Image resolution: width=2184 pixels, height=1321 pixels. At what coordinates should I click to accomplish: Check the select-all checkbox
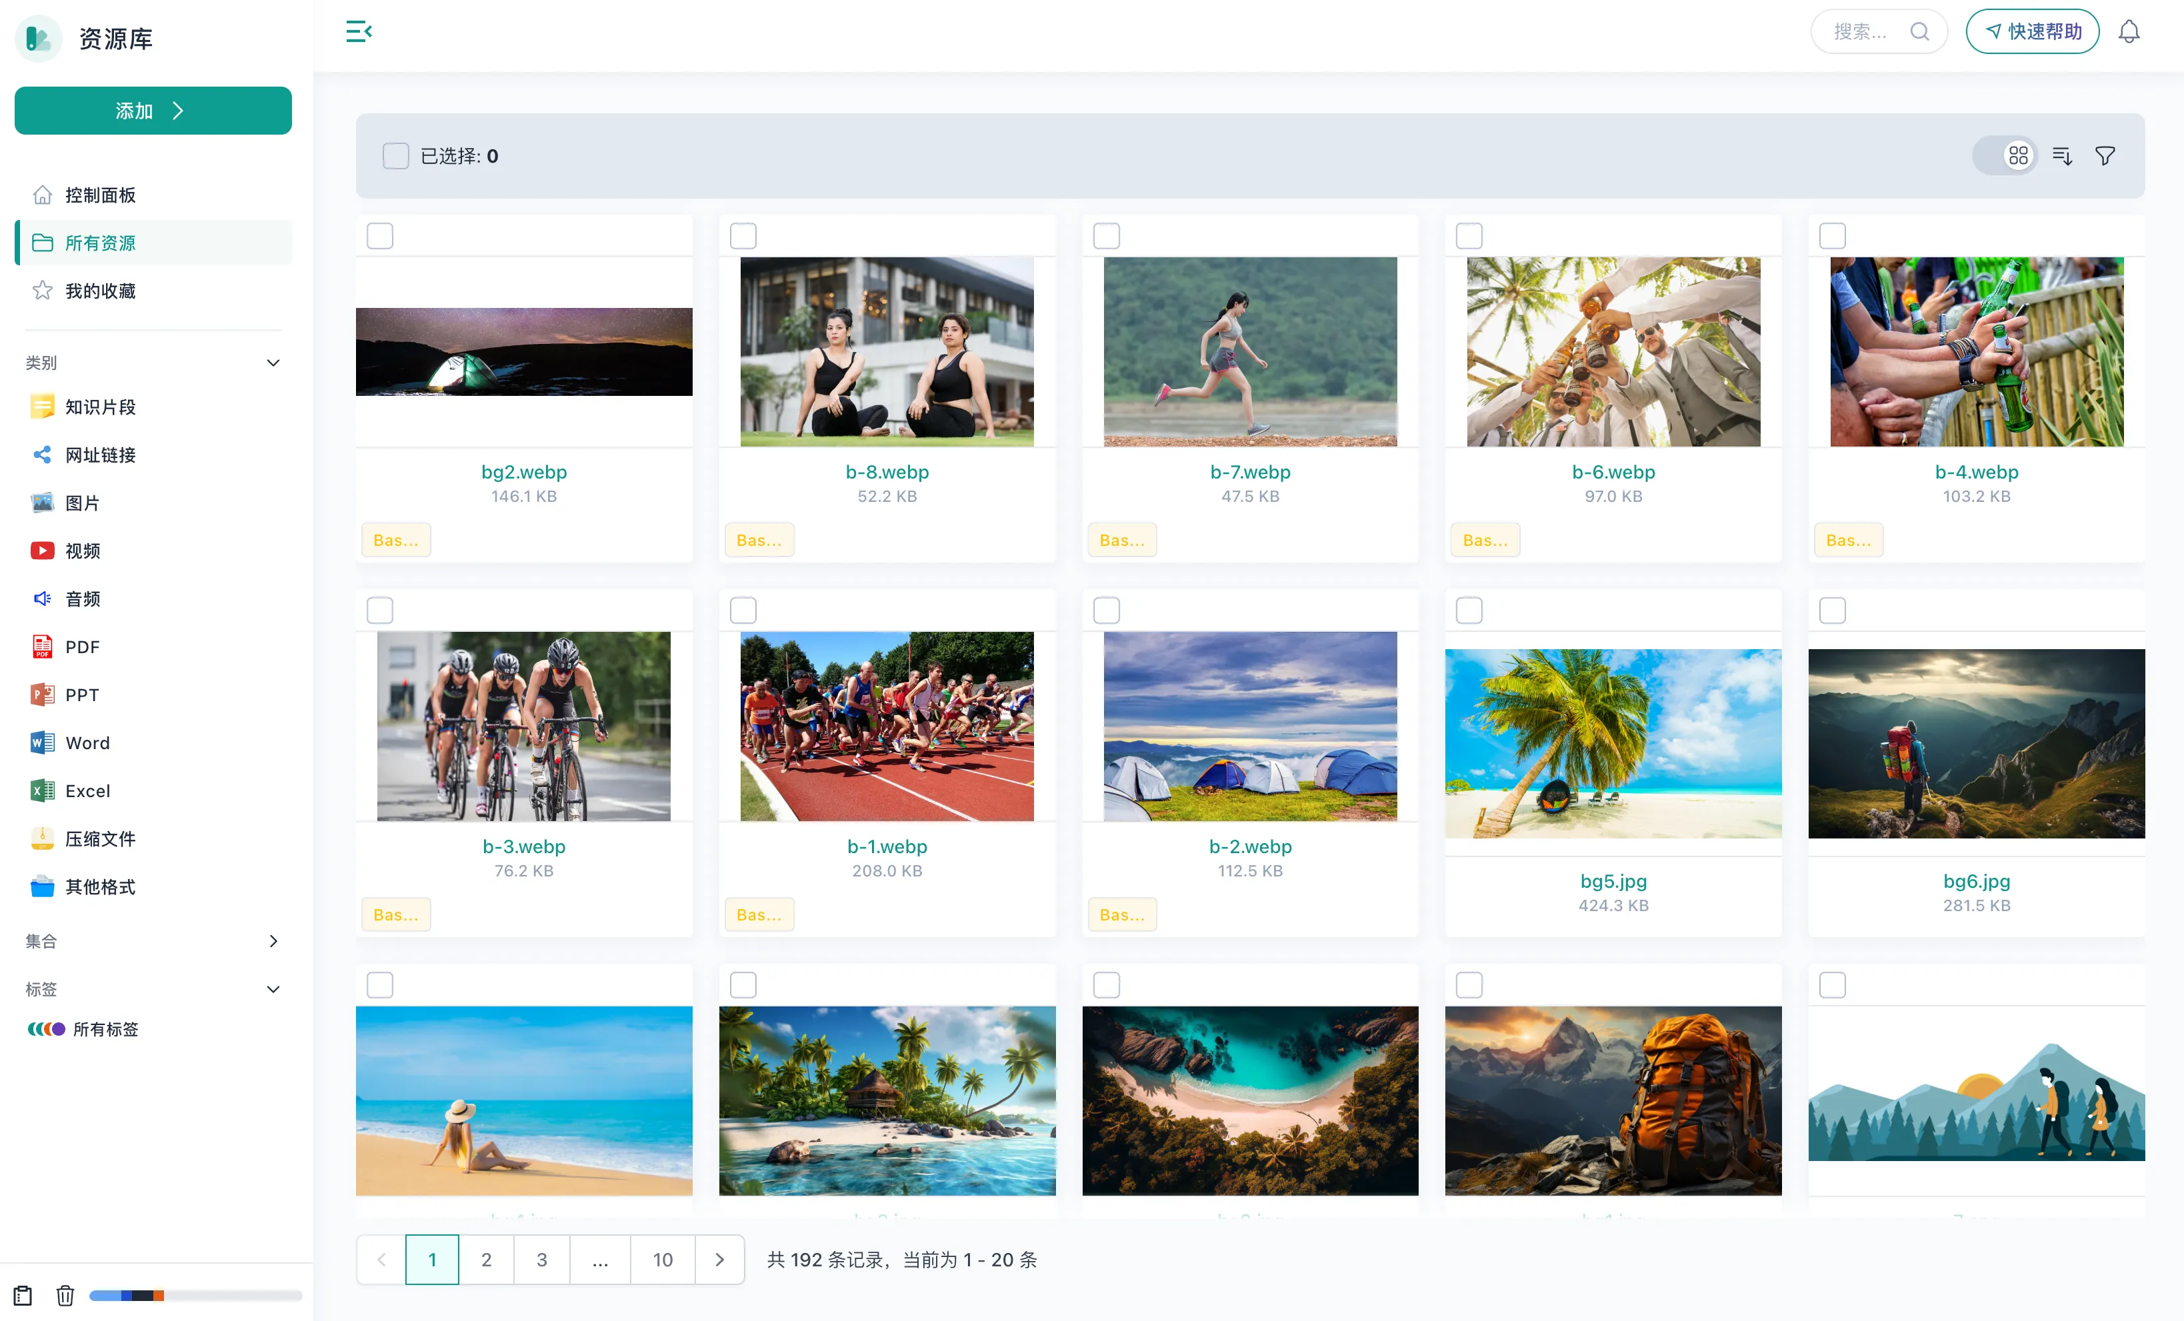395,156
